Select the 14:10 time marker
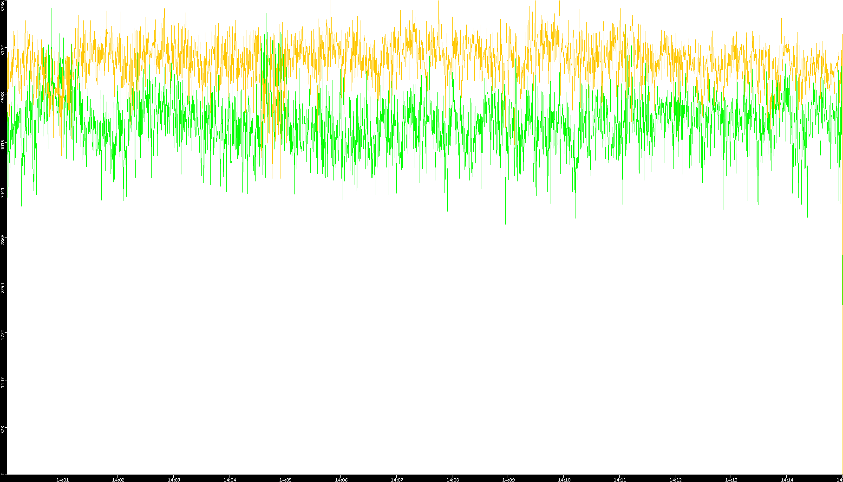Screen dimensions: 843x482 tap(564, 479)
